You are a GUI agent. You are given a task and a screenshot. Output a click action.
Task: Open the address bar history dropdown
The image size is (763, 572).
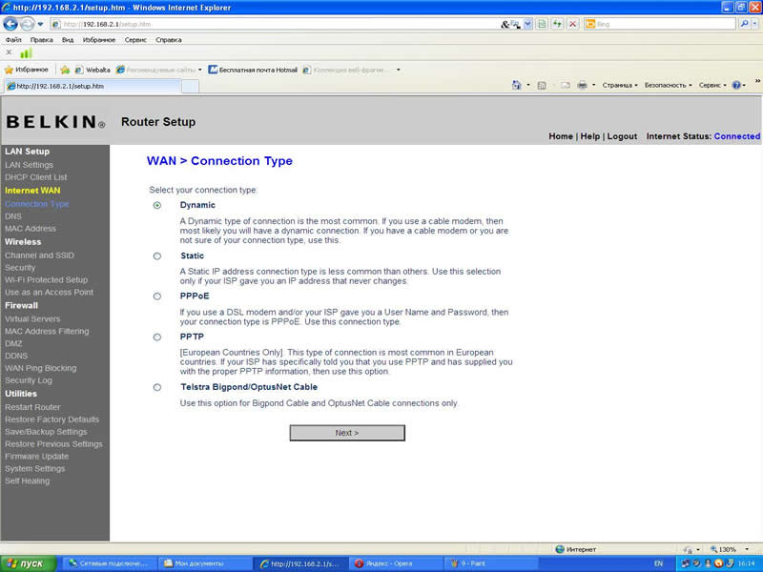tap(527, 24)
